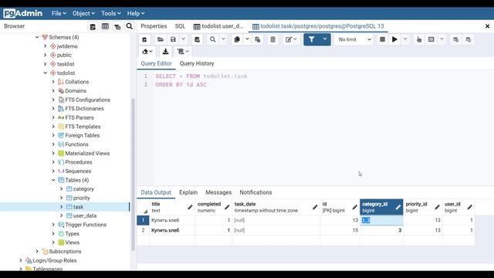Click the Delete rows trash icon
Image resolution: width=494 pixels, height=278 pixels.
point(272,39)
